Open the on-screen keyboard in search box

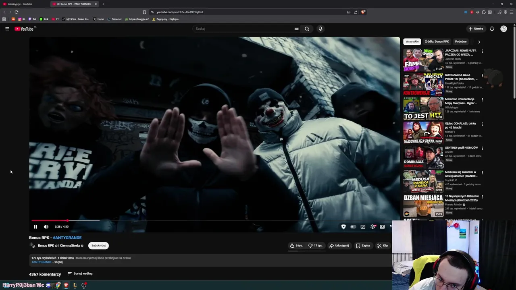point(296,29)
